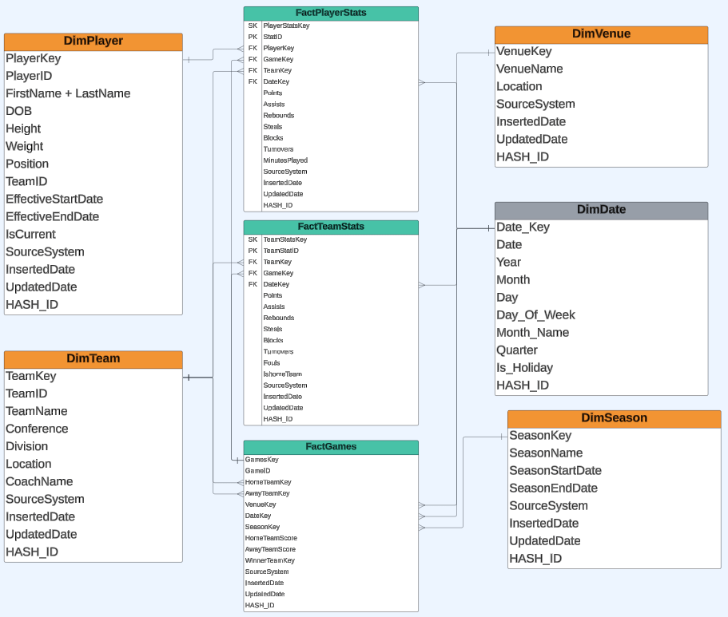728x617 pixels.
Task: Click the DimTeam table title
Action: click(93, 359)
